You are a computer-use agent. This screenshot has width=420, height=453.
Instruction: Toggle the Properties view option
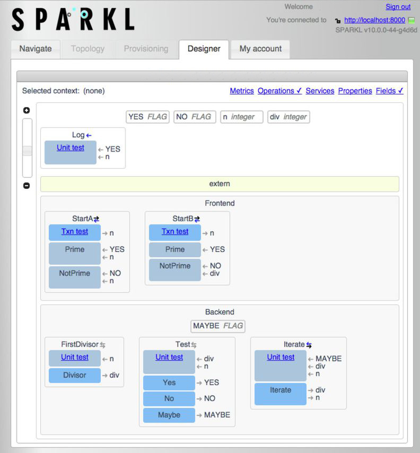(x=355, y=91)
